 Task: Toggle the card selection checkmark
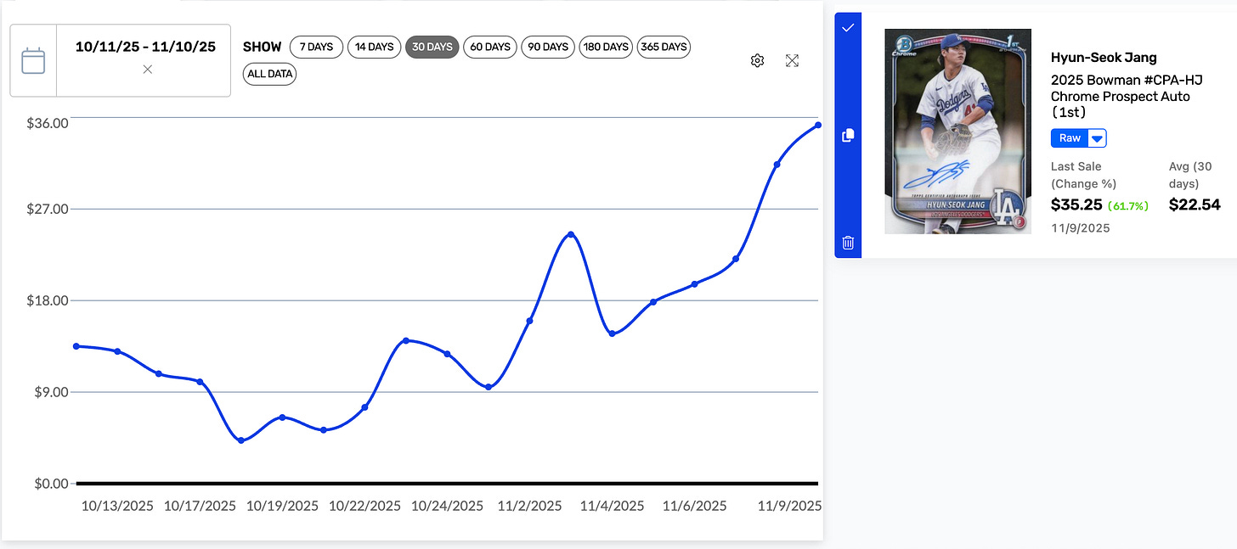[848, 28]
